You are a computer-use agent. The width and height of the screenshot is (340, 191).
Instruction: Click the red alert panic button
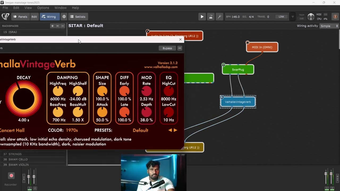(335, 16)
